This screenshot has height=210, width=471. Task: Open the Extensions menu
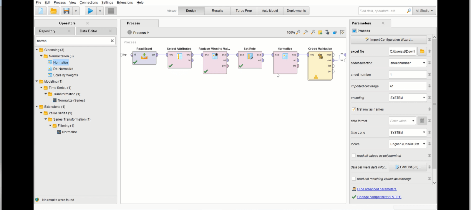coord(125,2)
